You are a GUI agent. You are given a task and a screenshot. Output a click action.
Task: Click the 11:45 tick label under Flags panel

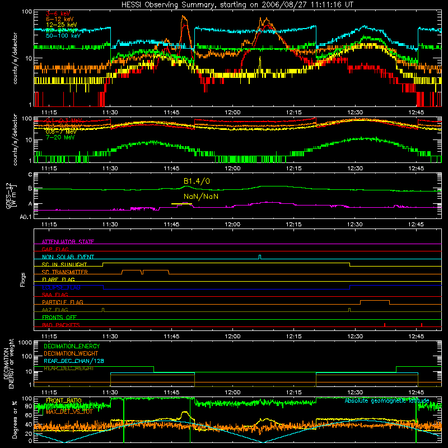click(171, 337)
